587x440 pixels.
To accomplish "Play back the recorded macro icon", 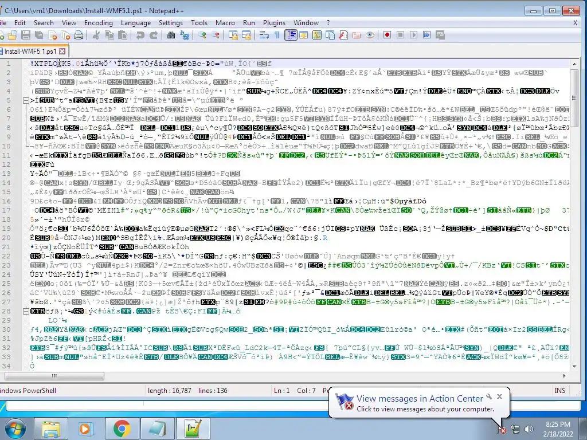I will 413,35.
